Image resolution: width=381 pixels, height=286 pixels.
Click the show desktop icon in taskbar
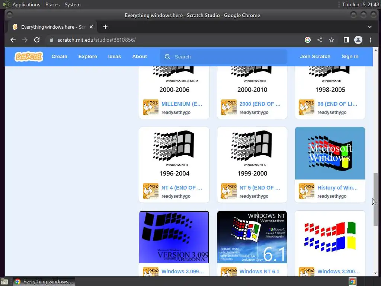(x=4, y=282)
